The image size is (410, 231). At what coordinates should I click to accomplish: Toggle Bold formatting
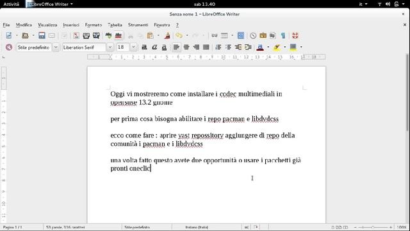pos(144,47)
